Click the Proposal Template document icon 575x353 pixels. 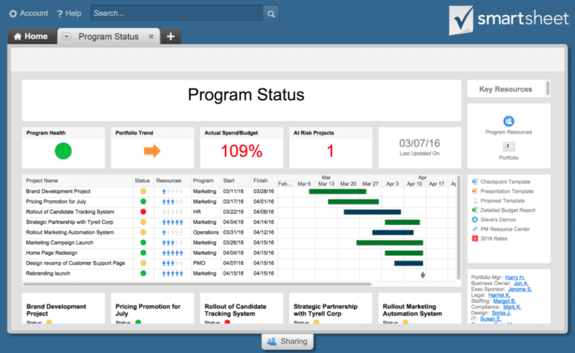pyautogui.click(x=474, y=201)
